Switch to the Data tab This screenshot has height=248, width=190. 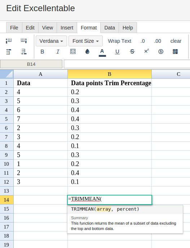tap(110, 28)
